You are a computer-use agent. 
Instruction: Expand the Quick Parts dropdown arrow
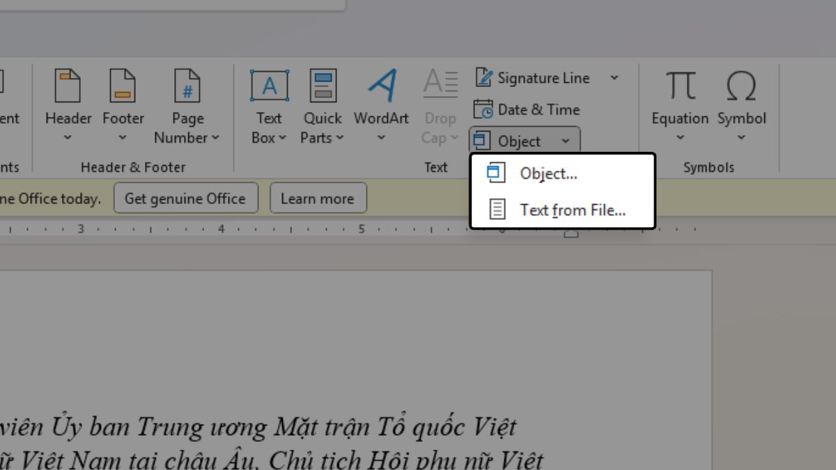coord(339,138)
